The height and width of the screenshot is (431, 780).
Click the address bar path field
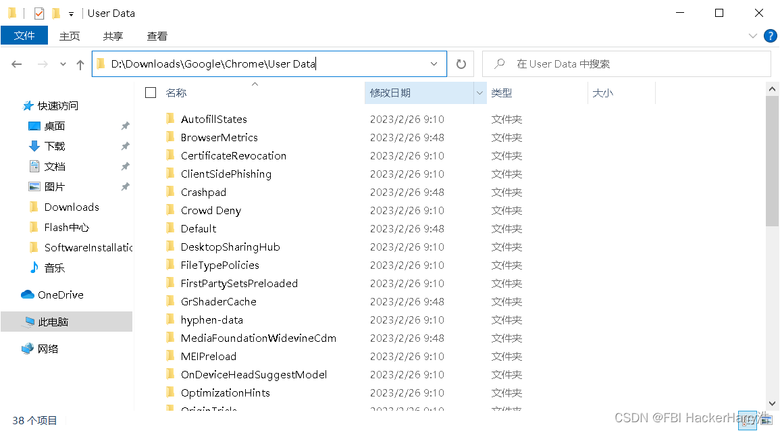pos(269,64)
